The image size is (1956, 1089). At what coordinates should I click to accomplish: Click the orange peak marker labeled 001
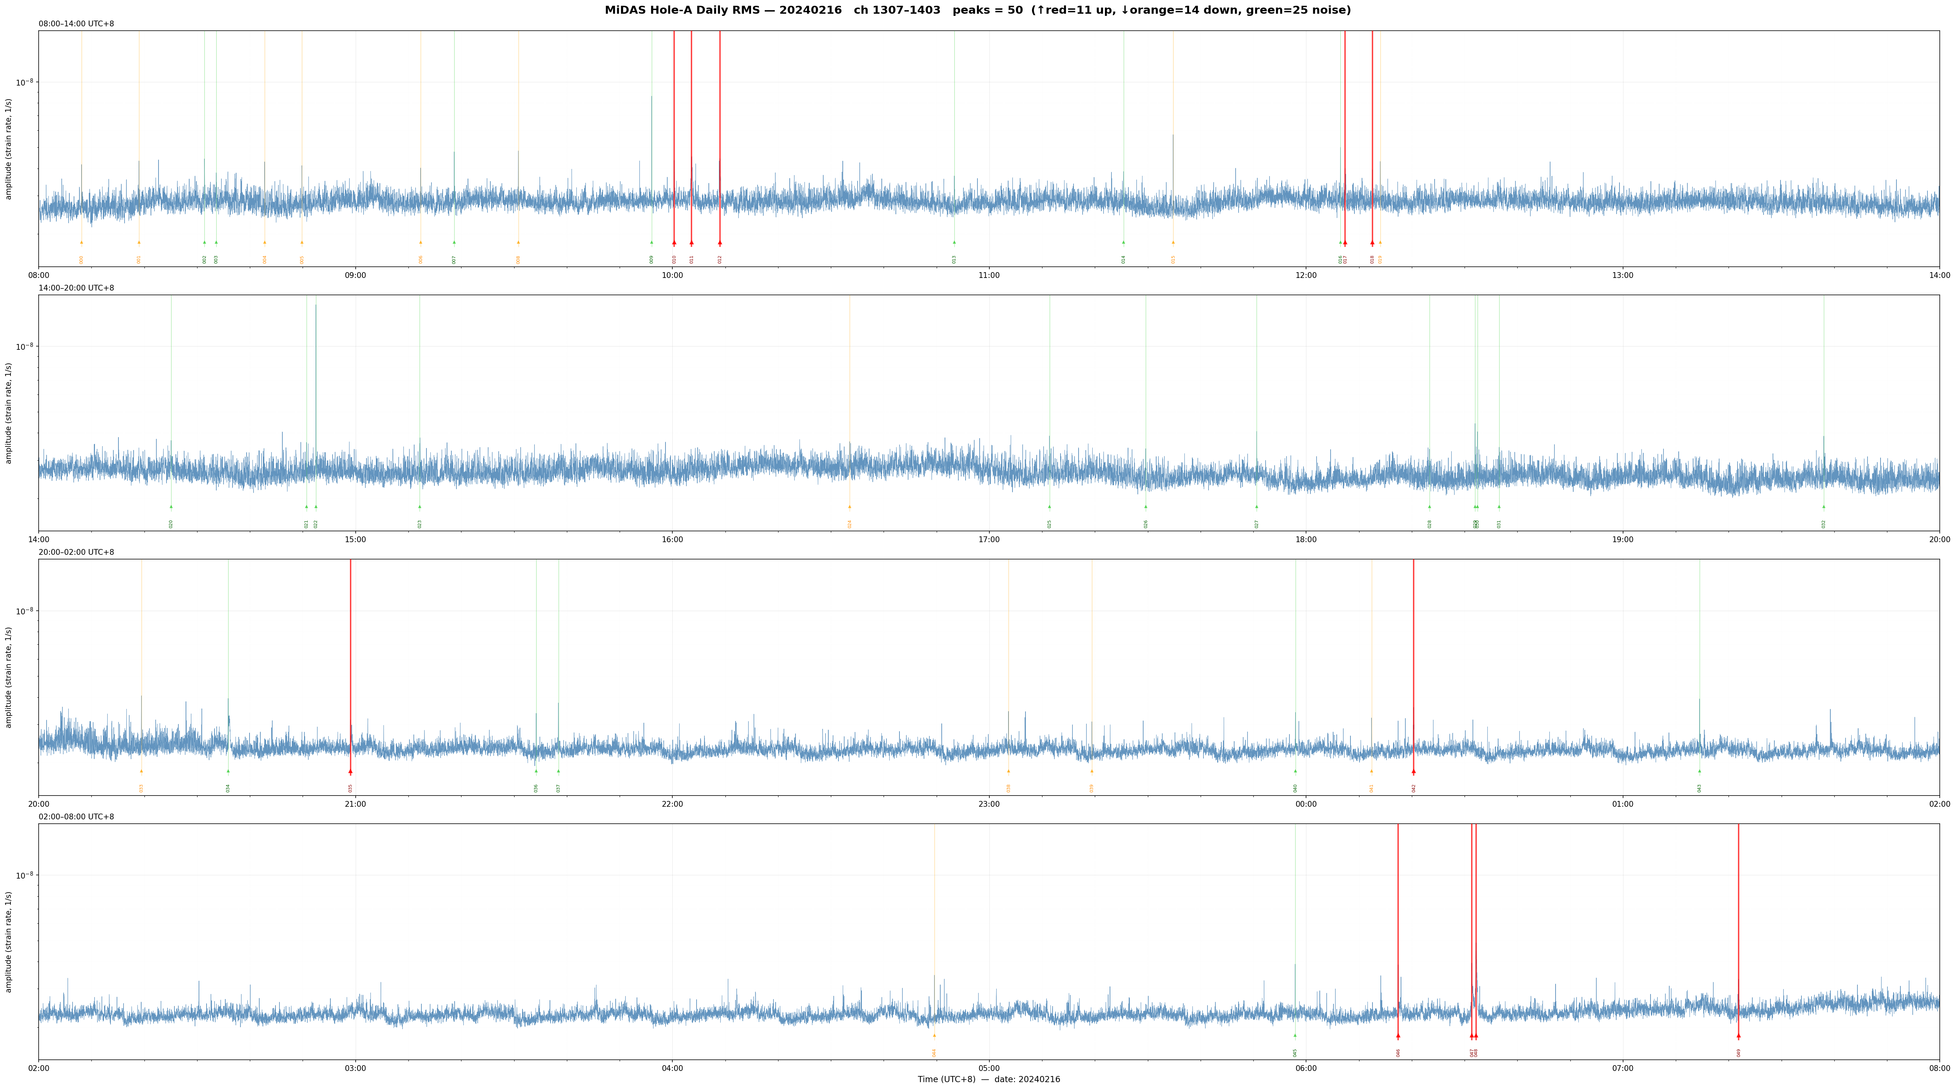pyautogui.click(x=139, y=243)
